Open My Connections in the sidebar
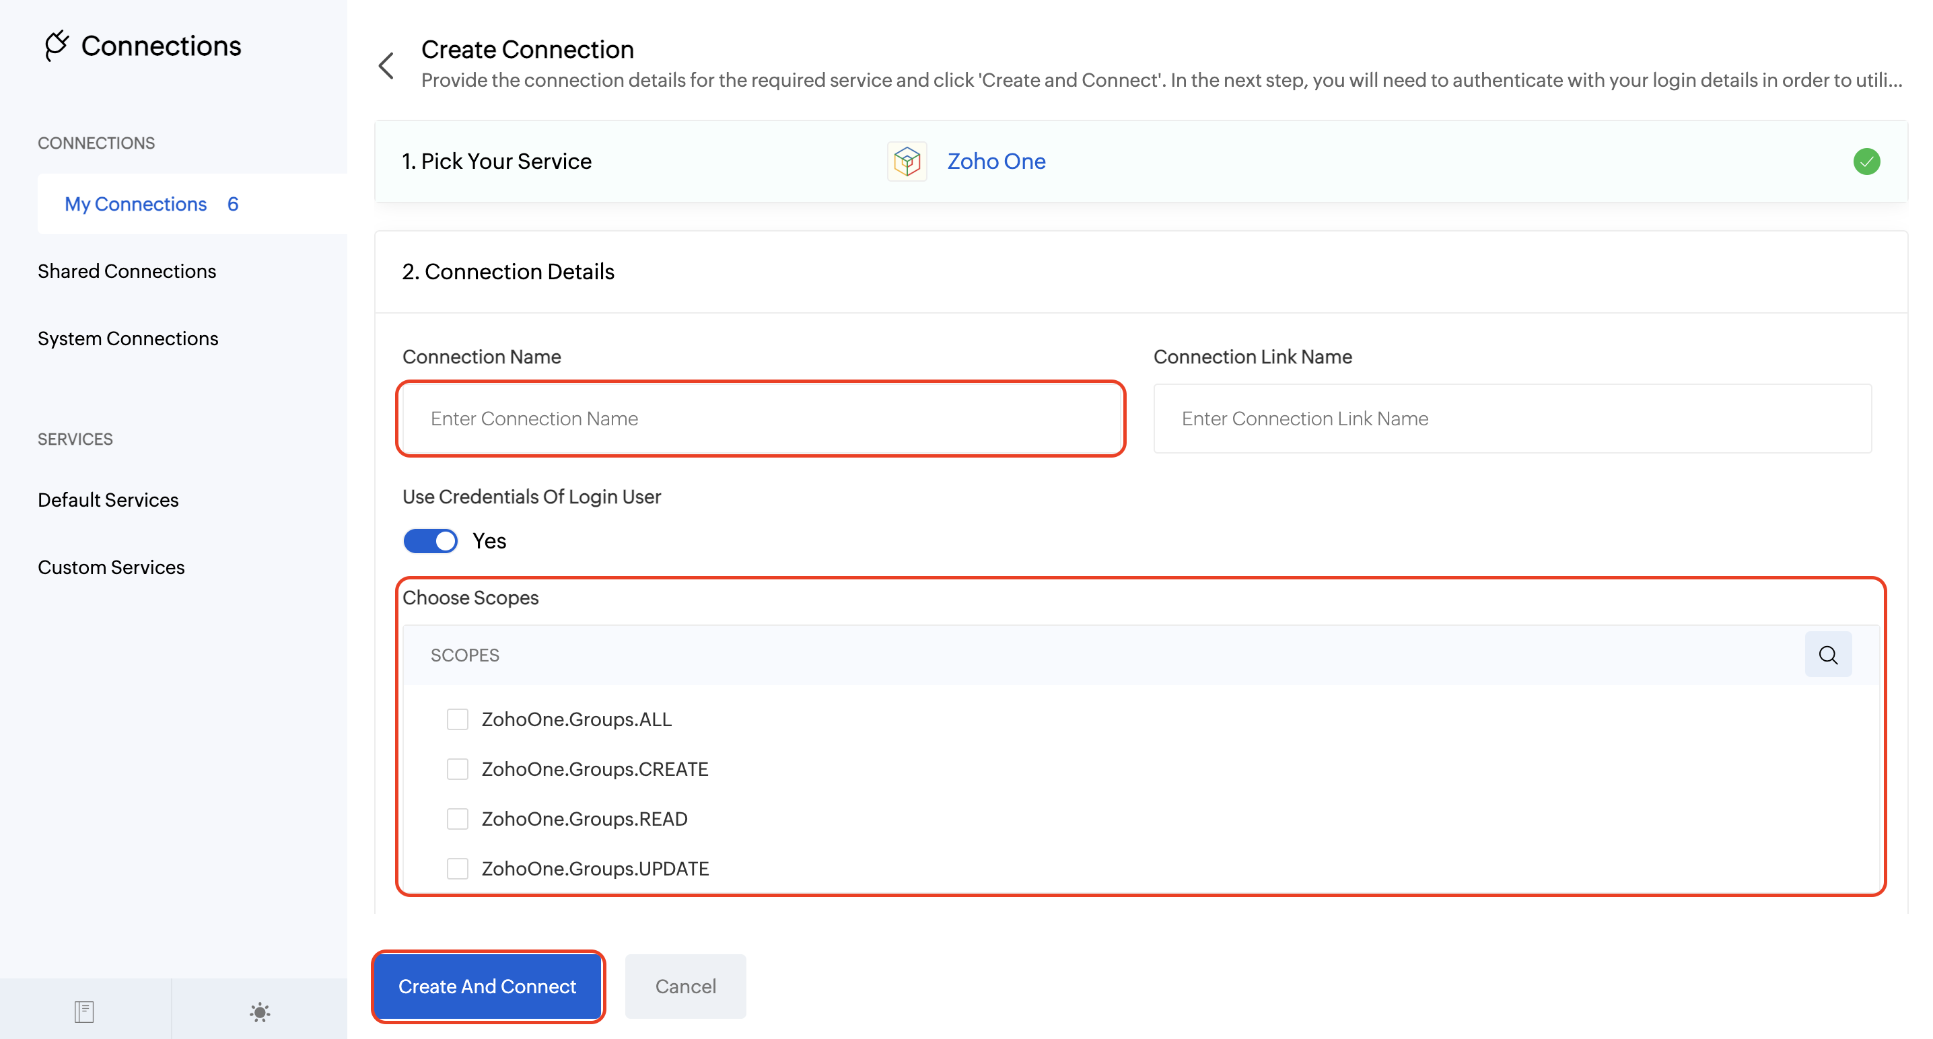 pos(136,204)
